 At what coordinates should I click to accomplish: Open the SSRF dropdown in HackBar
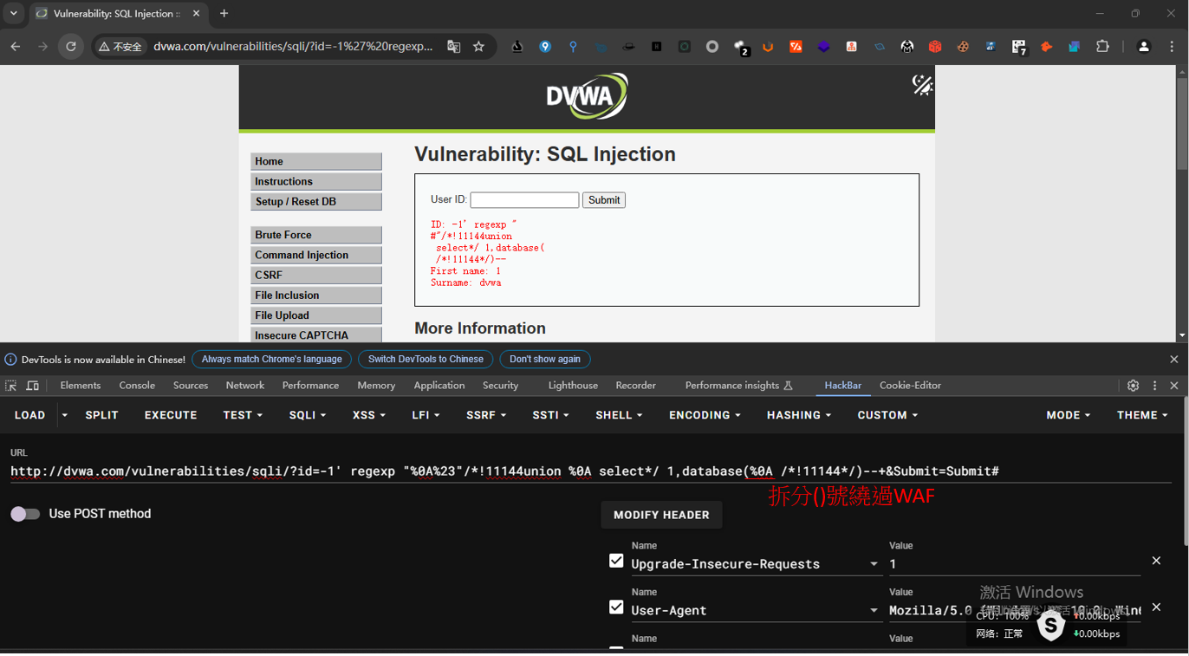[x=486, y=415]
